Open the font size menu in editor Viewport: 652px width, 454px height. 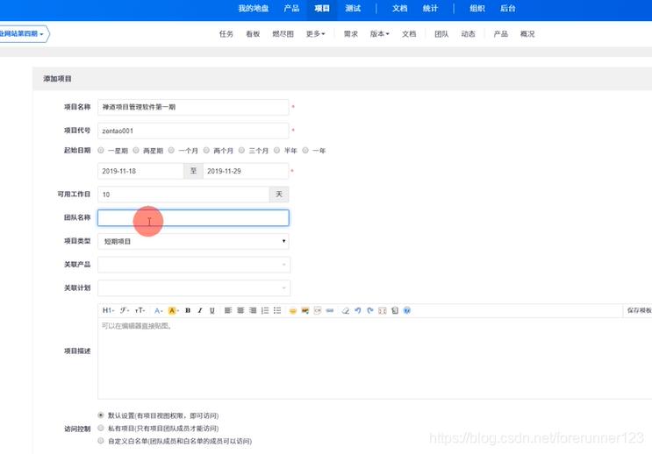click(140, 310)
